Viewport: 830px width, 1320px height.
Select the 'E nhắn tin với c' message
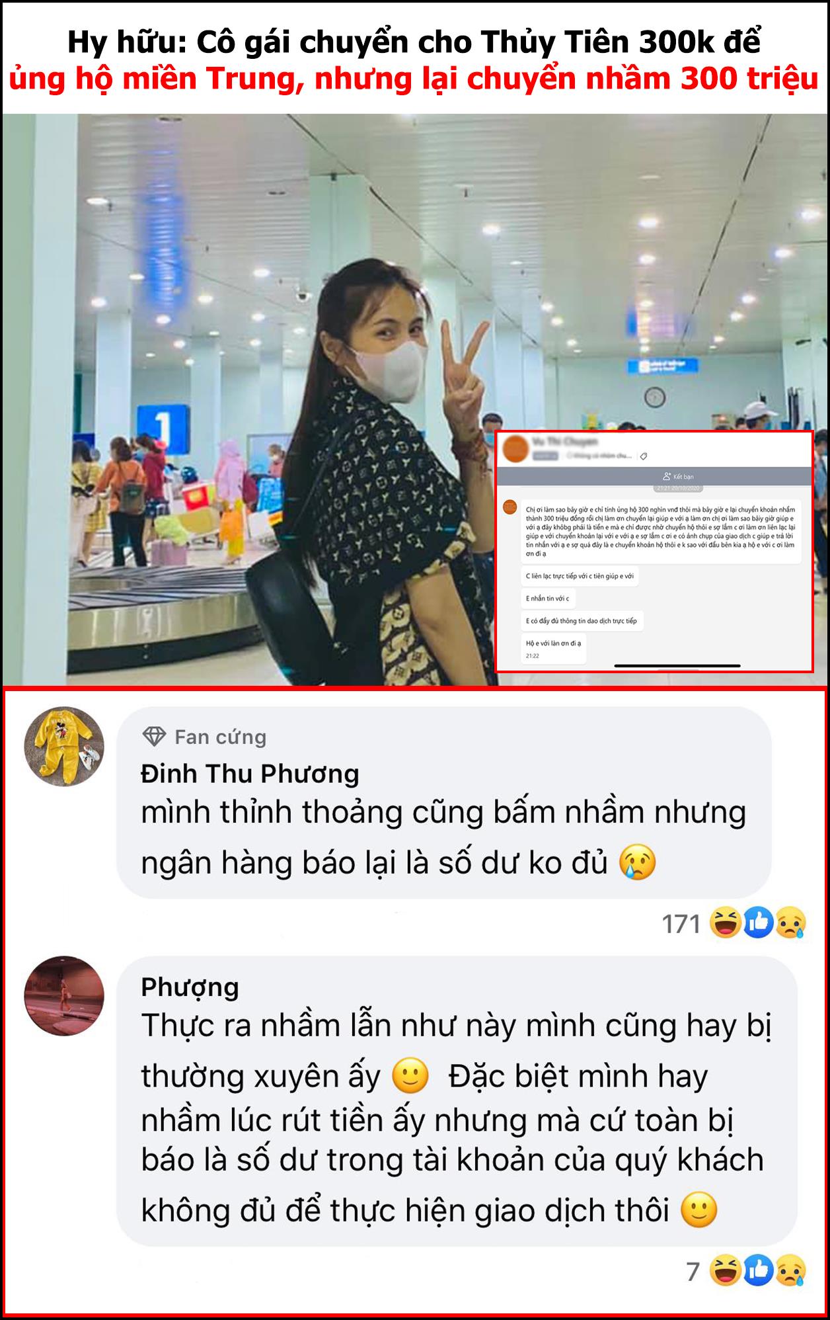(x=547, y=598)
